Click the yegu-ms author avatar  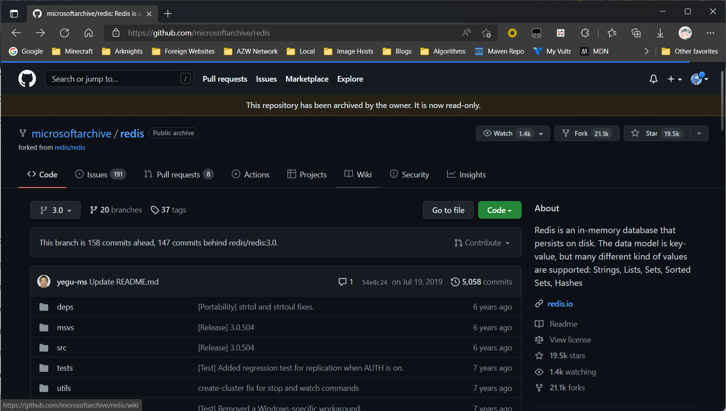44,282
